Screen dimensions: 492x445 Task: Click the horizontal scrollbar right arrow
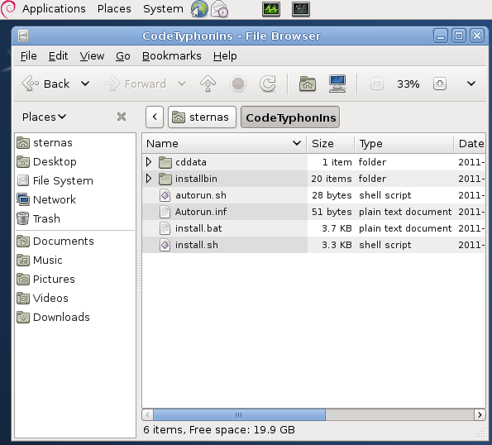(x=480, y=415)
